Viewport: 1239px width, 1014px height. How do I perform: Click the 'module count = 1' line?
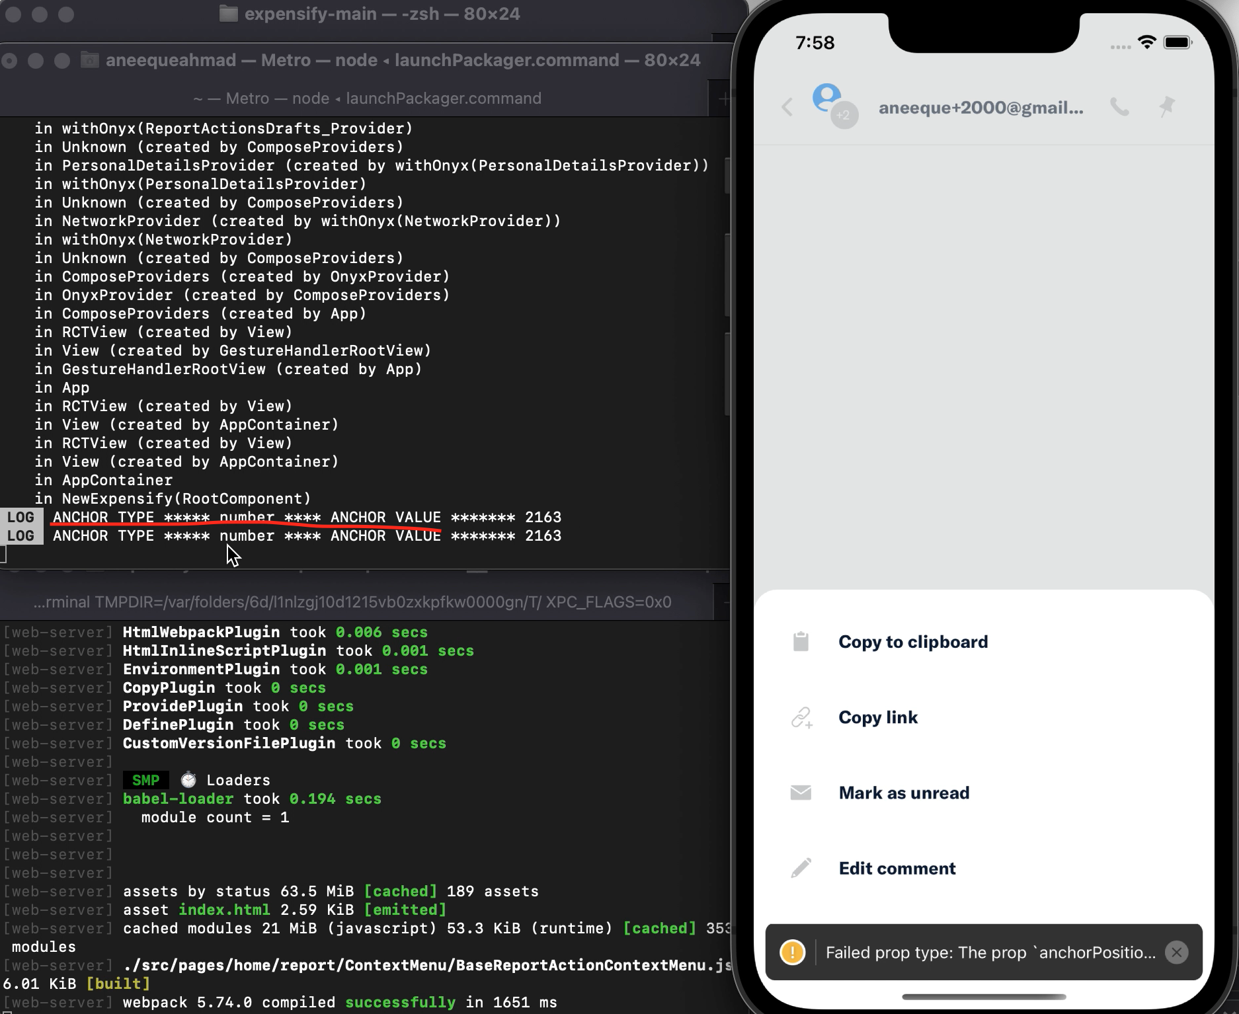coord(215,817)
